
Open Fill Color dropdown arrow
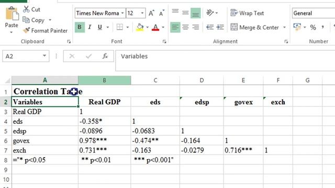(x=147, y=27)
